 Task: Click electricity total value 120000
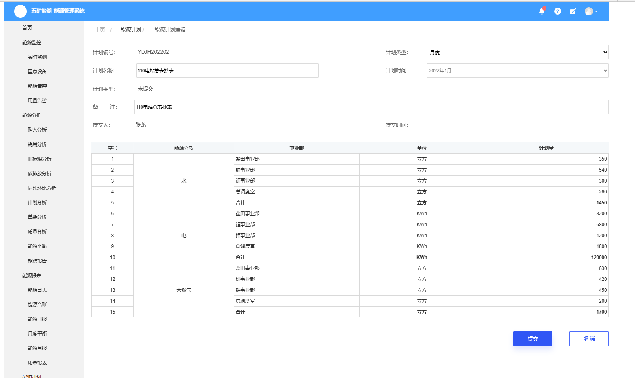click(x=599, y=257)
